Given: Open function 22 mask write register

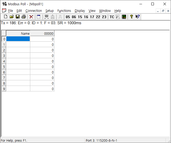Looking at the screenshot, I should tap(98, 17).
